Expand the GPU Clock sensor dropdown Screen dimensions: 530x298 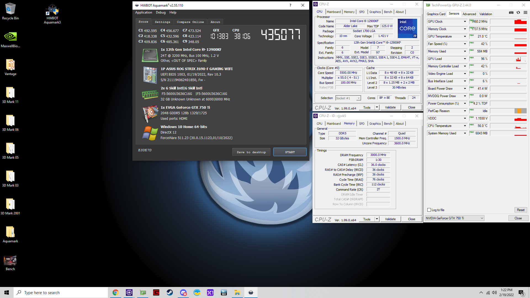click(x=465, y=22)
